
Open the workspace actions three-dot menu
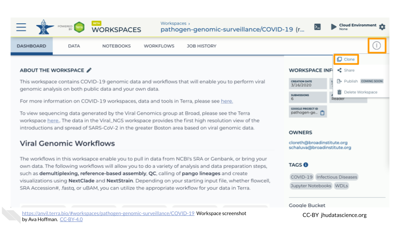point(377,46)
